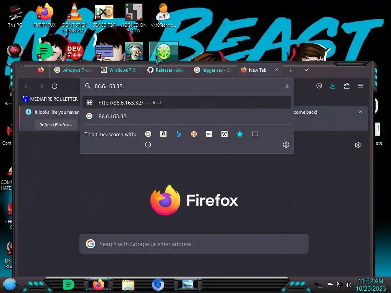Search bookmarks with the star icon
The image size is (391, 293).
coord(240,134)
